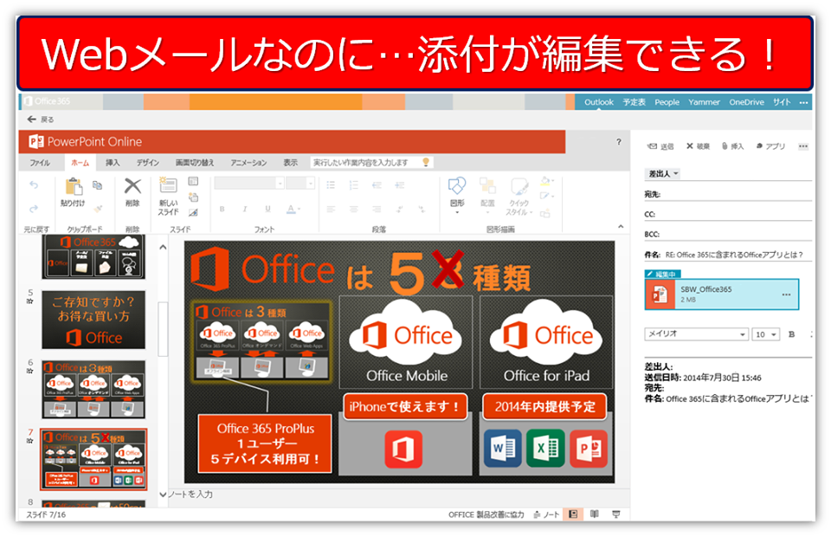Open the メイリオ font dropdown in mail
This screenshot has height=537, width=831.
click(697, 334)
